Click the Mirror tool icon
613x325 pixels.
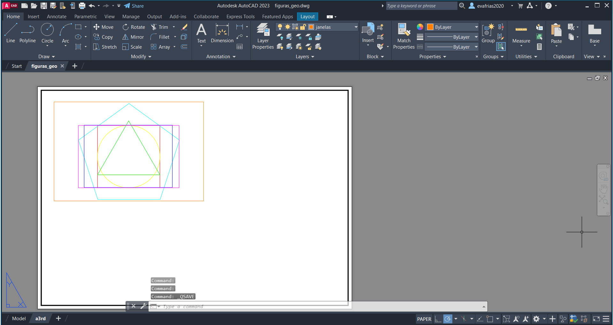(x=126, y=37)
